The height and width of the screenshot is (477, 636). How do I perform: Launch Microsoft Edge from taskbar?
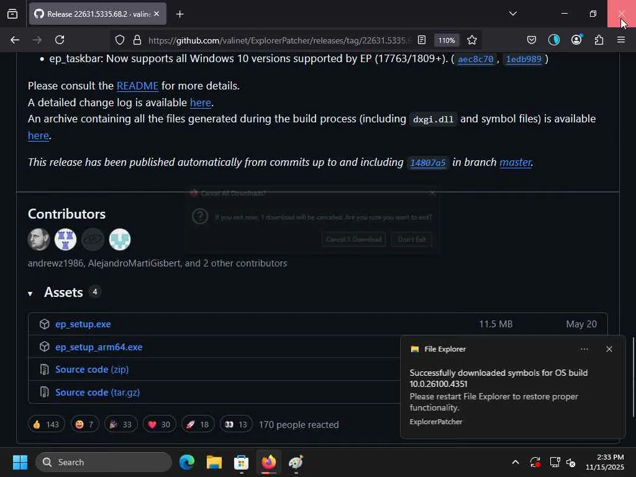(x=187, y=462)
